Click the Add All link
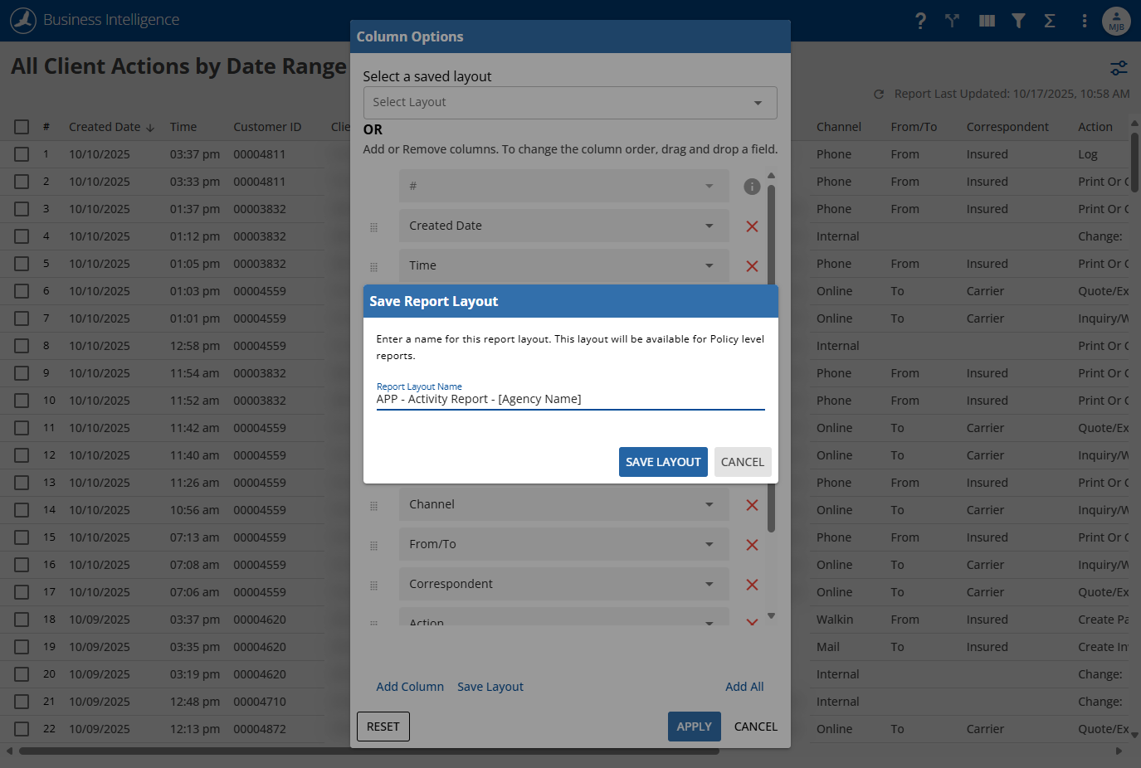 (744, 687)
